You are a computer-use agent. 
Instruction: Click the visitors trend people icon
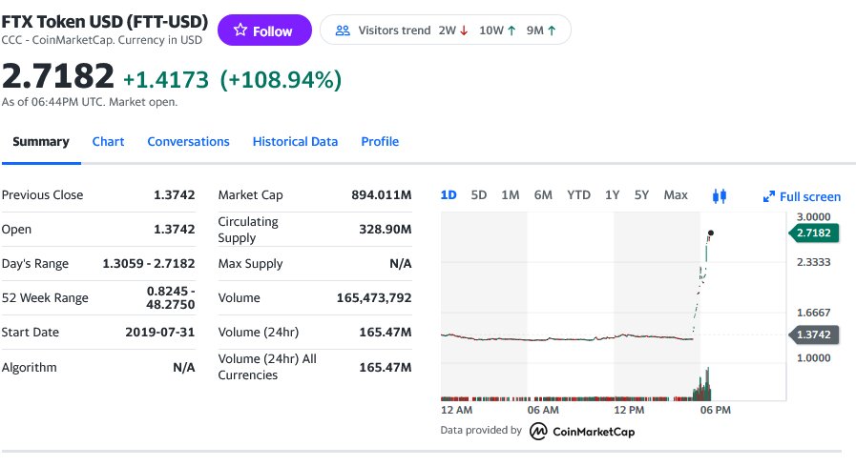[x=343, y=30]
